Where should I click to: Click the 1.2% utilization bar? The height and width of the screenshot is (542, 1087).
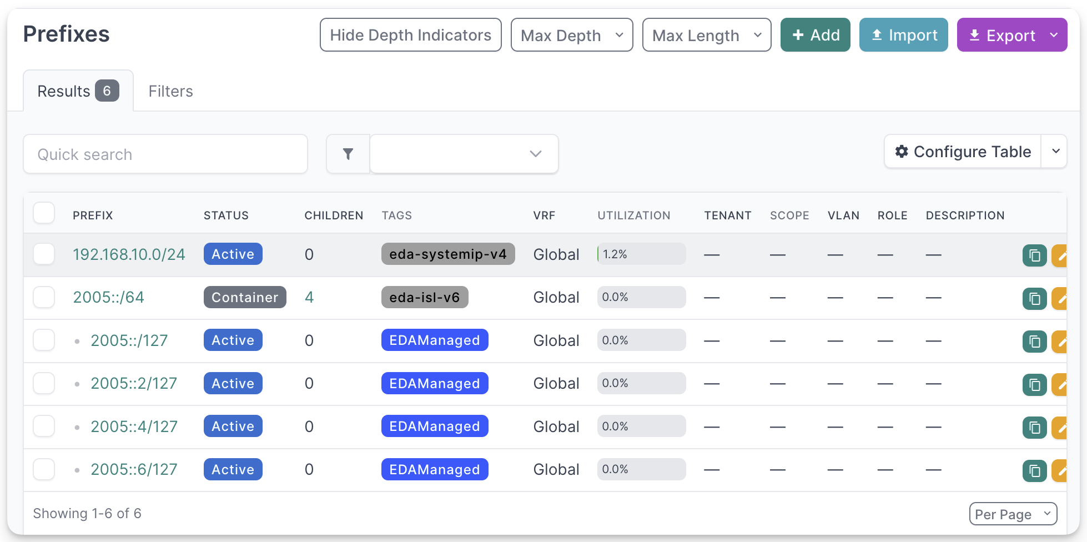click(641, 254)
